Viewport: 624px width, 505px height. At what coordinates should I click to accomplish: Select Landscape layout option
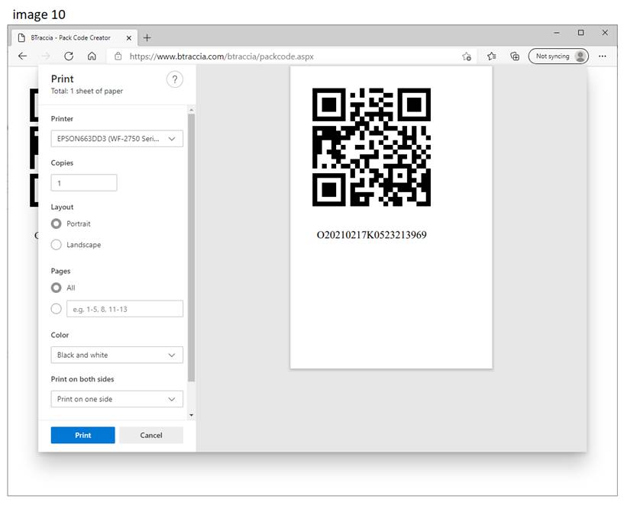(56, 245)
